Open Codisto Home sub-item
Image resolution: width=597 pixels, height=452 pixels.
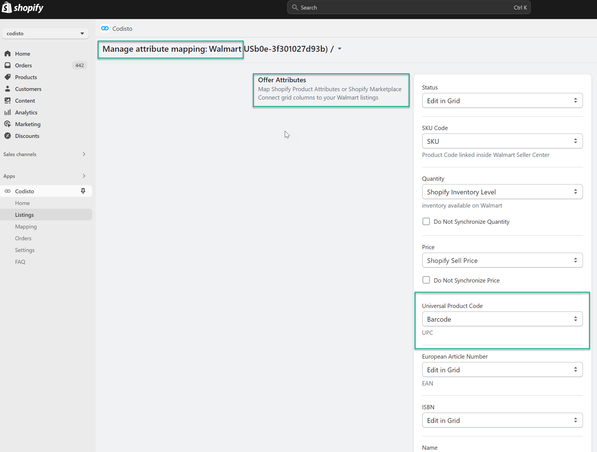(x=22, y=203)
